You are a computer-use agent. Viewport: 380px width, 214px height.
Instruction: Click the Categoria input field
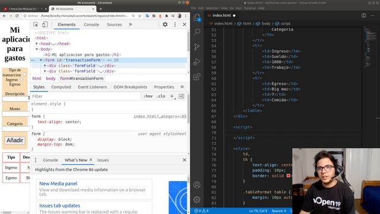pos(16,129)
